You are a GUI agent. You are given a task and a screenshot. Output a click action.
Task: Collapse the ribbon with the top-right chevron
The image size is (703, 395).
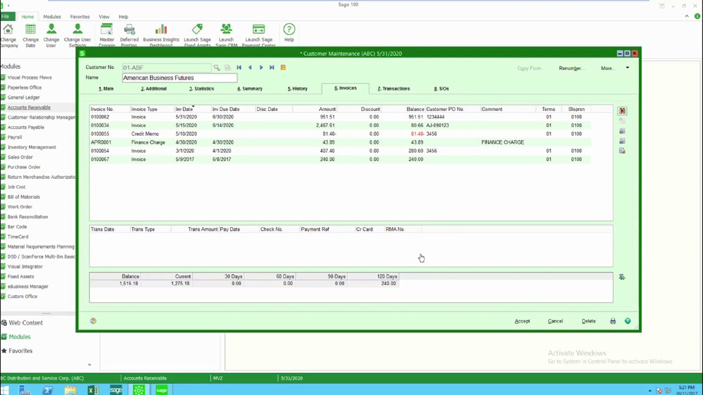click(687, 16)
